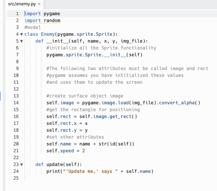Collapse the class Enemy fold arrow
This screenshot has width=217, height=191.
coord(22,34)
